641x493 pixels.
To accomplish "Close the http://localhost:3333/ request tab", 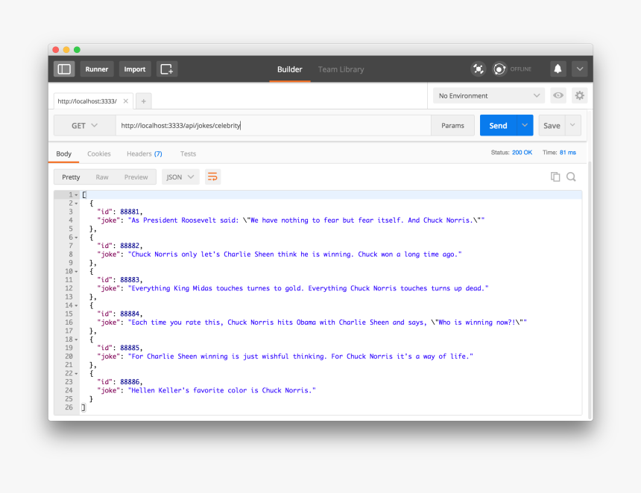I will [x=126, y=101].
